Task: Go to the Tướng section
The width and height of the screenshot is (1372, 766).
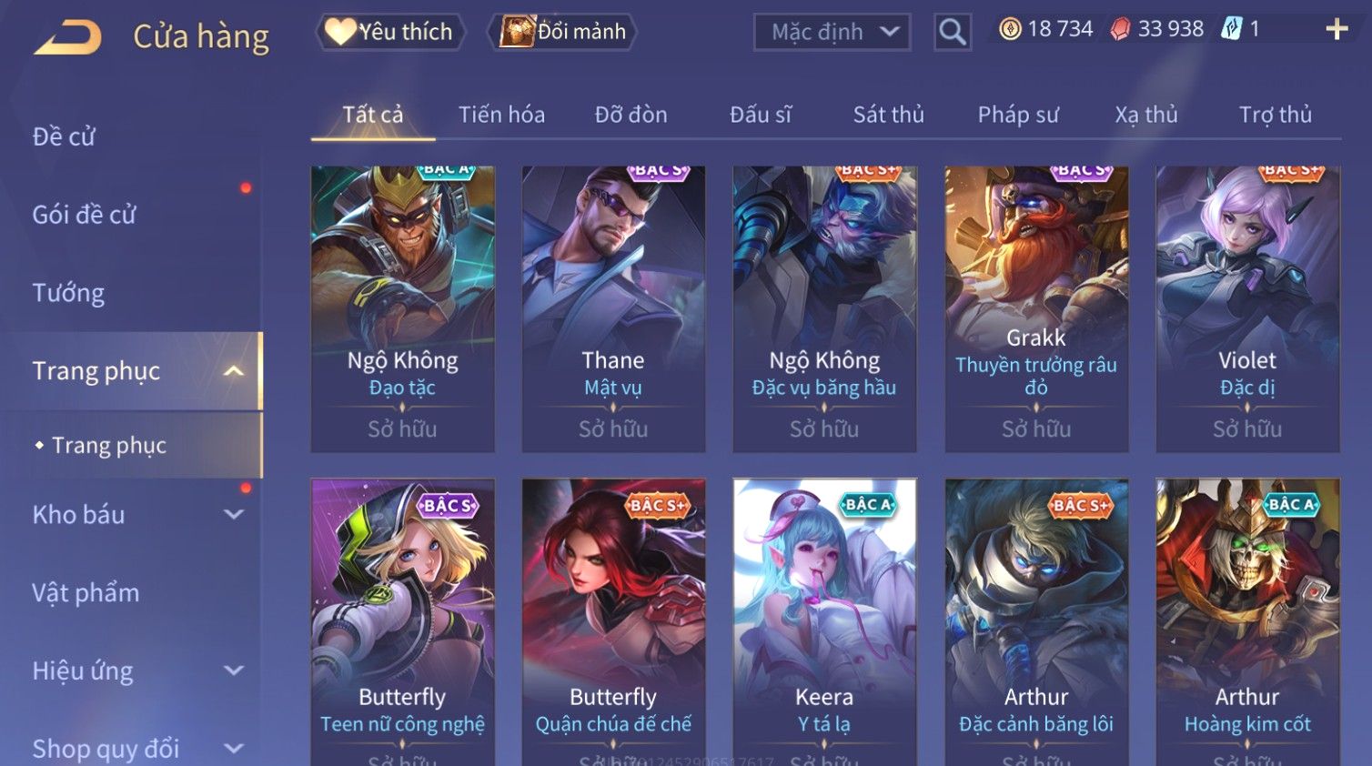Action: pyautogui.click(x=68, y=293)
